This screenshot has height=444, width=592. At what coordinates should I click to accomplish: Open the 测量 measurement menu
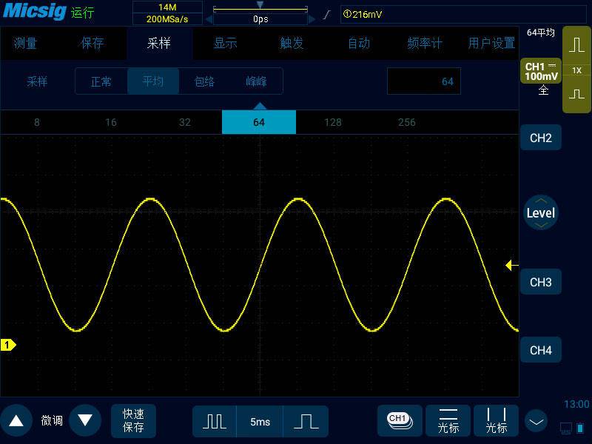(25, 43)
